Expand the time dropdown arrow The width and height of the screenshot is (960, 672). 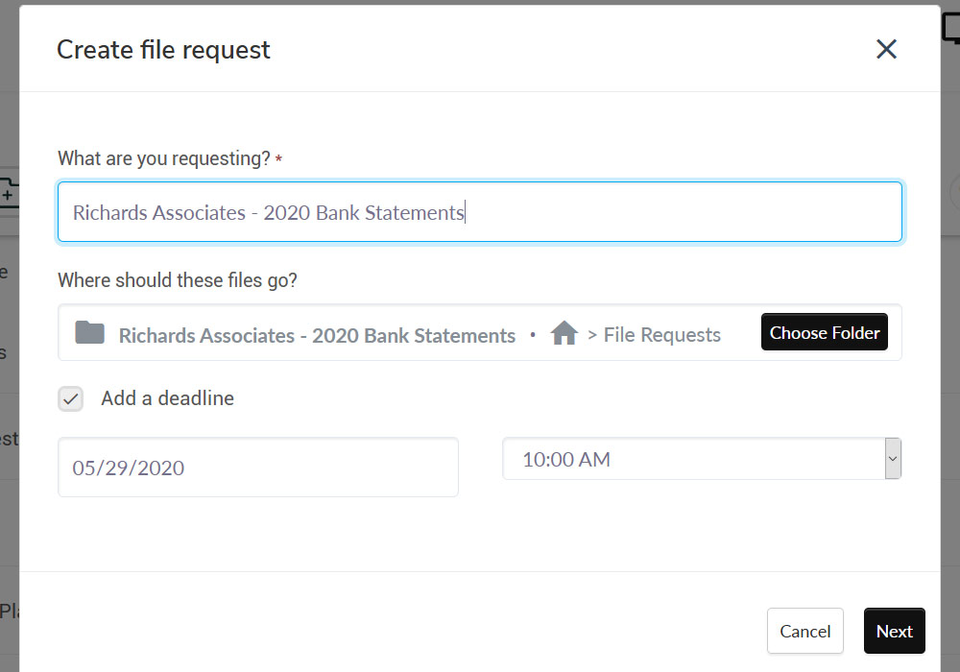point(893,459)
